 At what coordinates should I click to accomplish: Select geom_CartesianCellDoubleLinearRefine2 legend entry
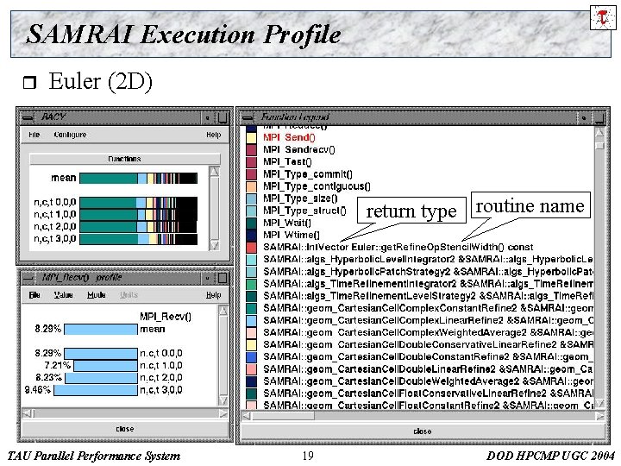428,369
